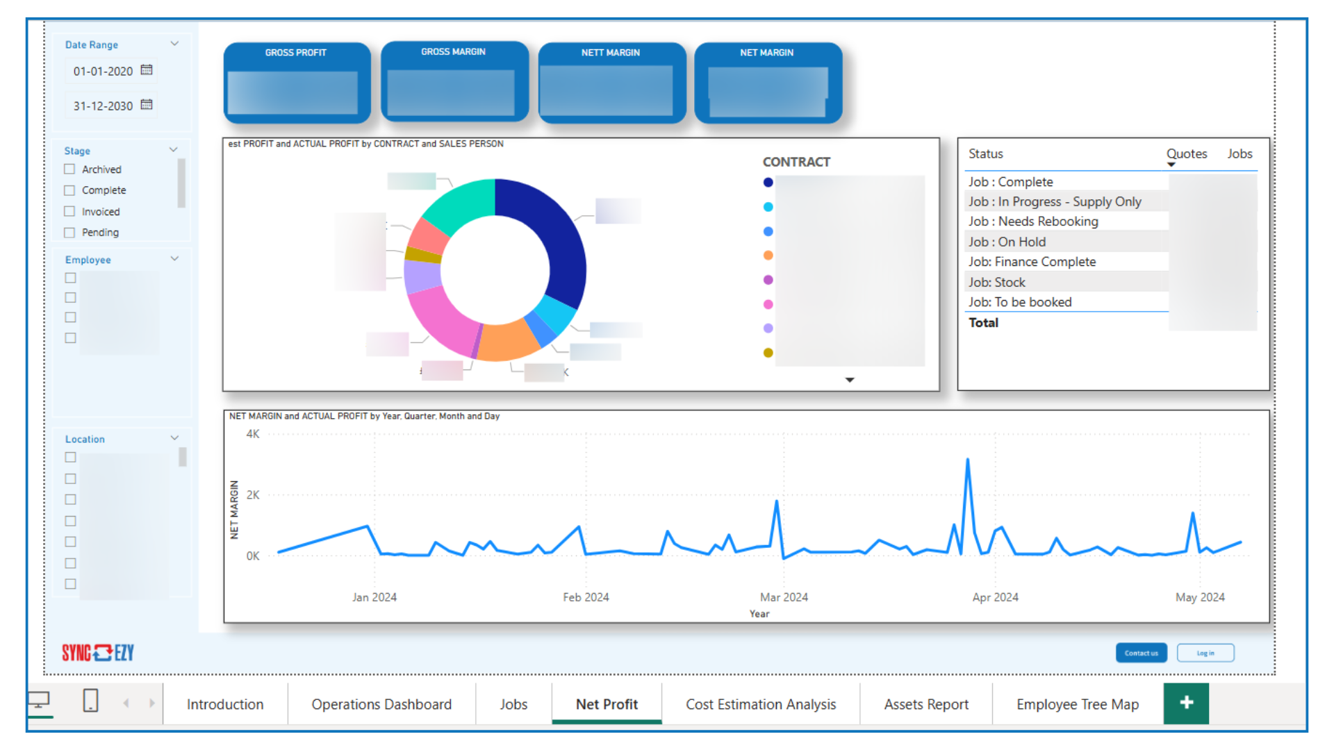
Task: Click the Log in button
Action: coord(1205,653)
